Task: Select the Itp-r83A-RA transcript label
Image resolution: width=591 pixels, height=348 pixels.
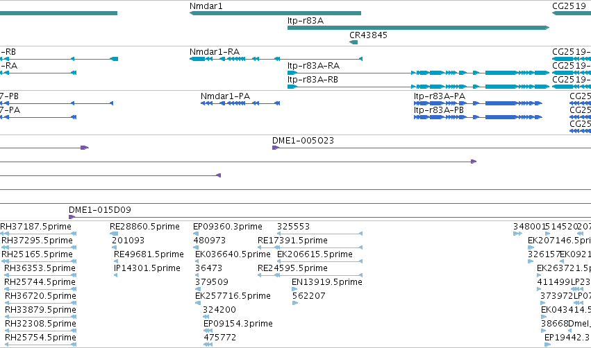Action: [x=313, y=65]
